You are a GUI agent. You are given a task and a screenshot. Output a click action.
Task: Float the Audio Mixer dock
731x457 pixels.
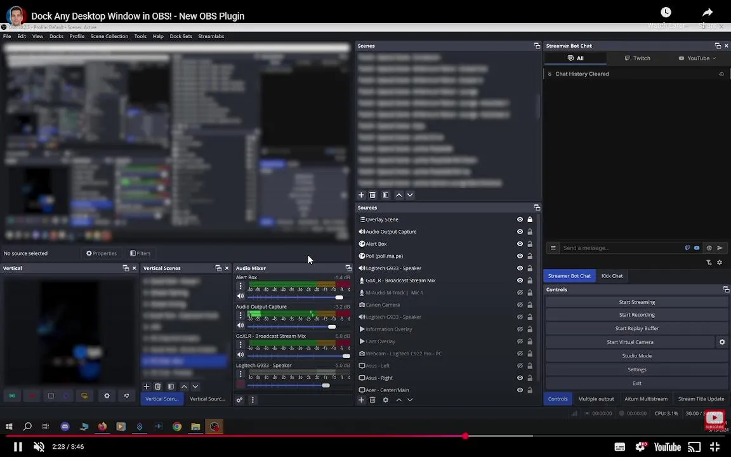click(x=348, y=268)
